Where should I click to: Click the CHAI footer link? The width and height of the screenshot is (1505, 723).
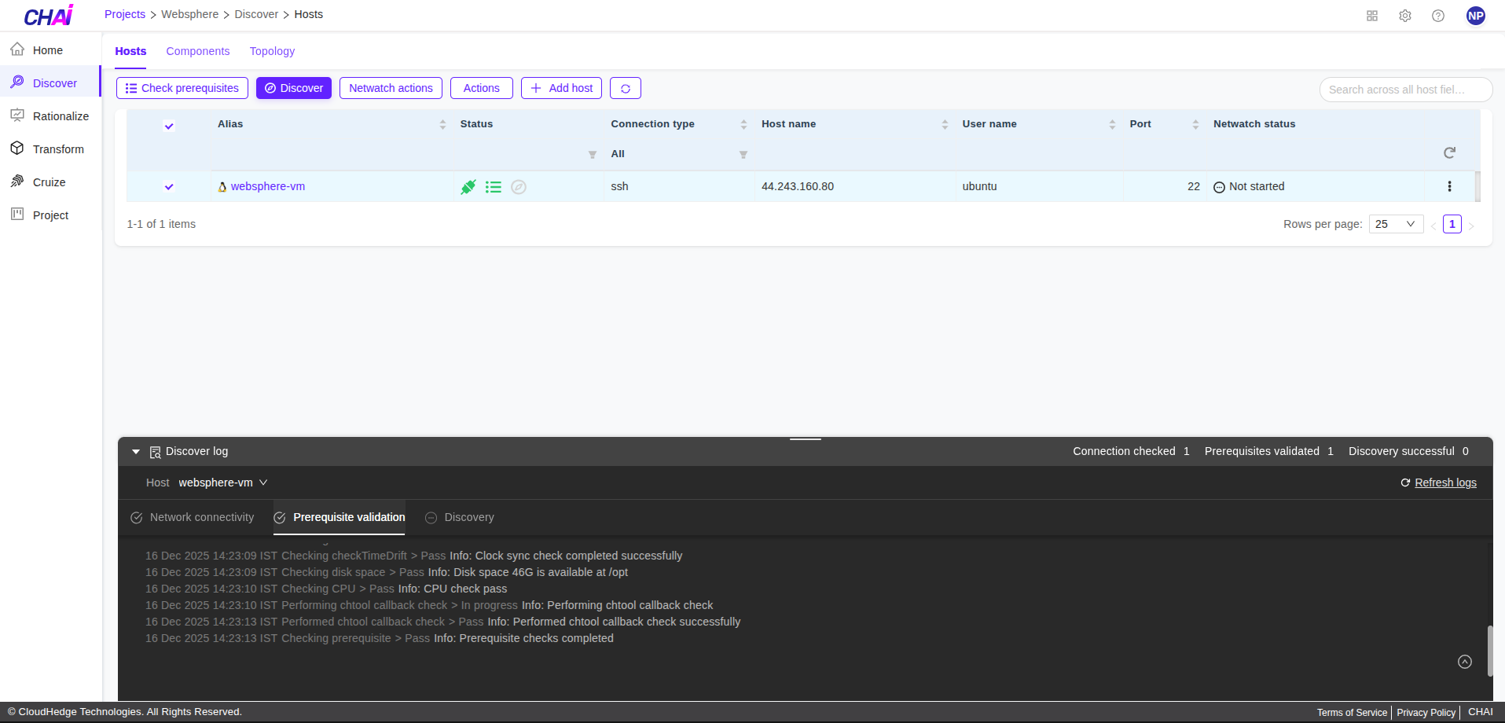pyautogui.click(x=1481, y=712)
